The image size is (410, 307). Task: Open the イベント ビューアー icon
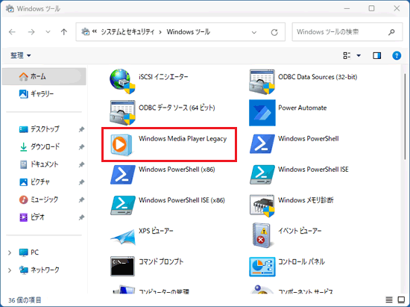click(x=262, y=235)
